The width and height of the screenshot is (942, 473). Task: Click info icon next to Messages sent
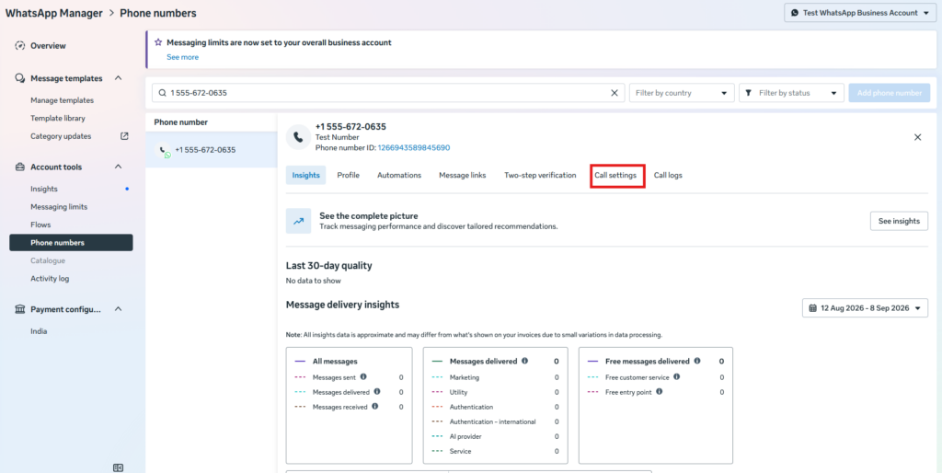pos(363,377)
